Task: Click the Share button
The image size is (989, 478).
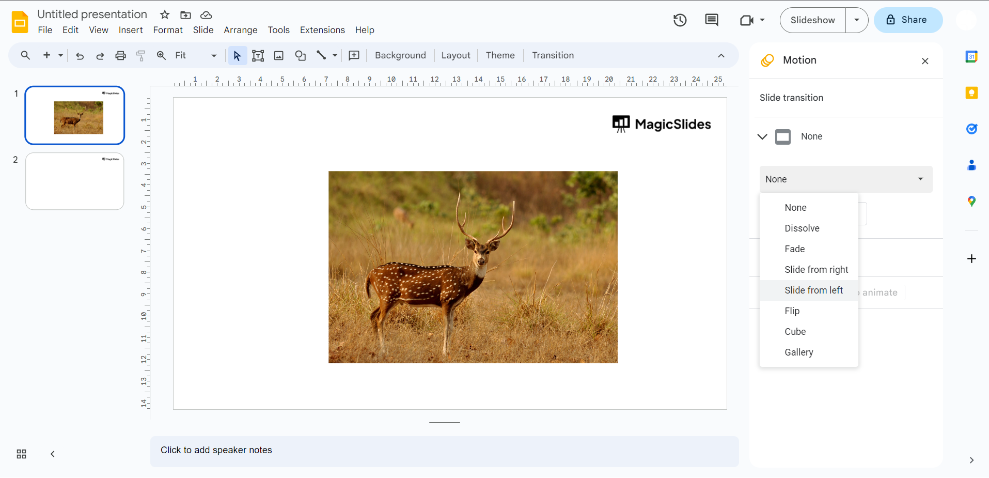Action: click(908, 20)
